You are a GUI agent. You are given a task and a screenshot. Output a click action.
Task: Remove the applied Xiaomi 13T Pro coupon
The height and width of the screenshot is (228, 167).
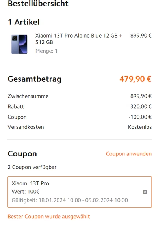(145, 192)
